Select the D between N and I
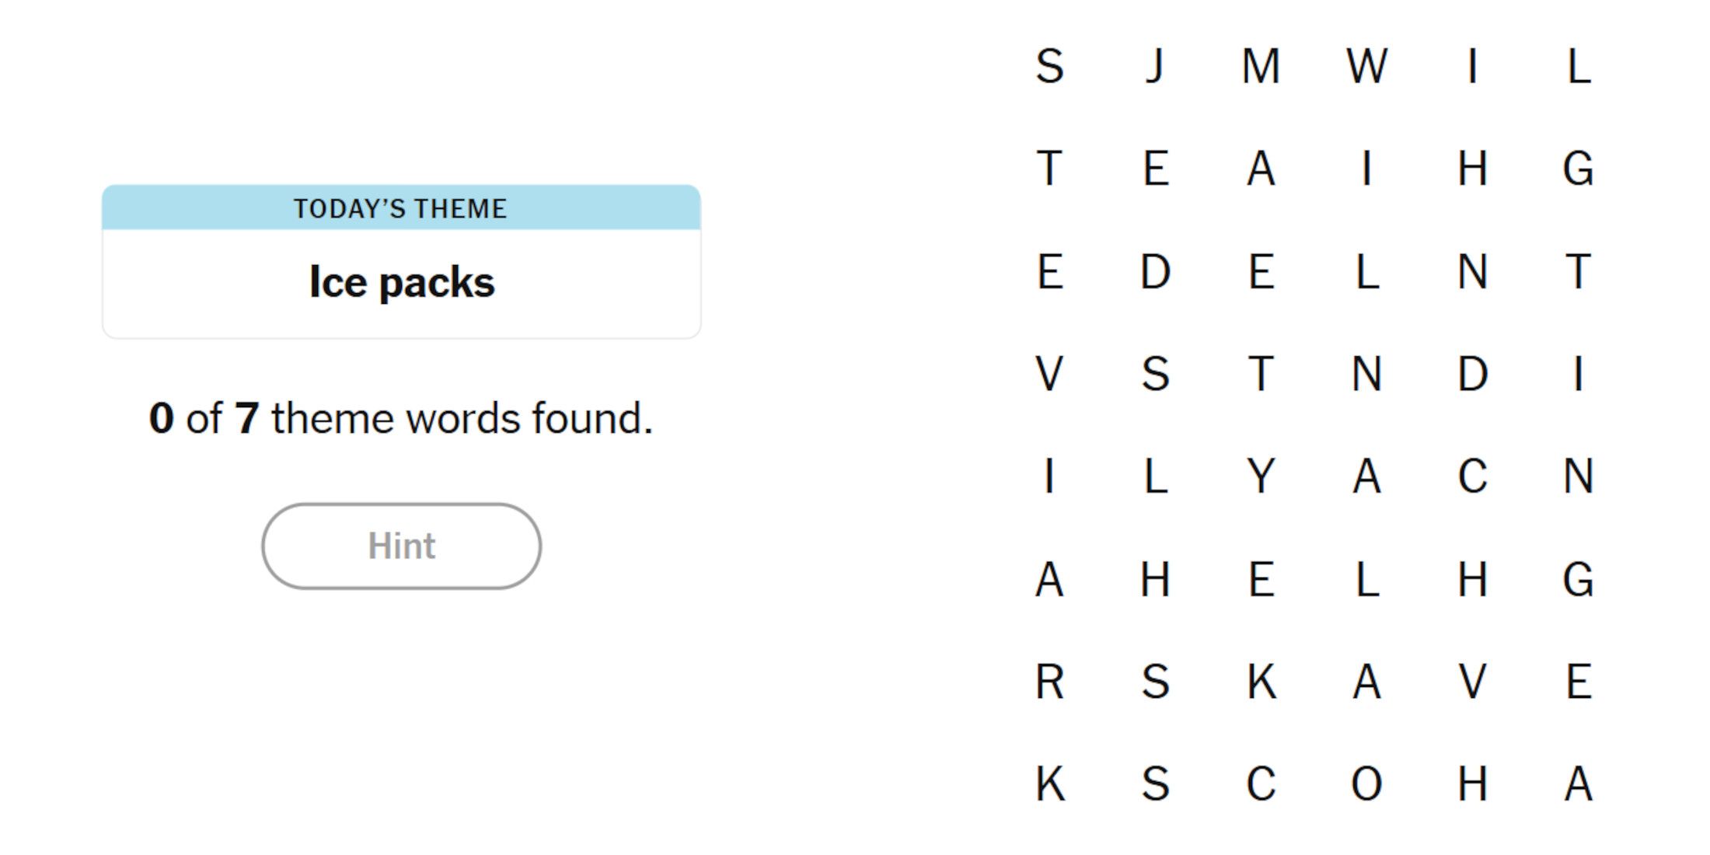The image size is (1710, 855). click(x=1472, y=374)
